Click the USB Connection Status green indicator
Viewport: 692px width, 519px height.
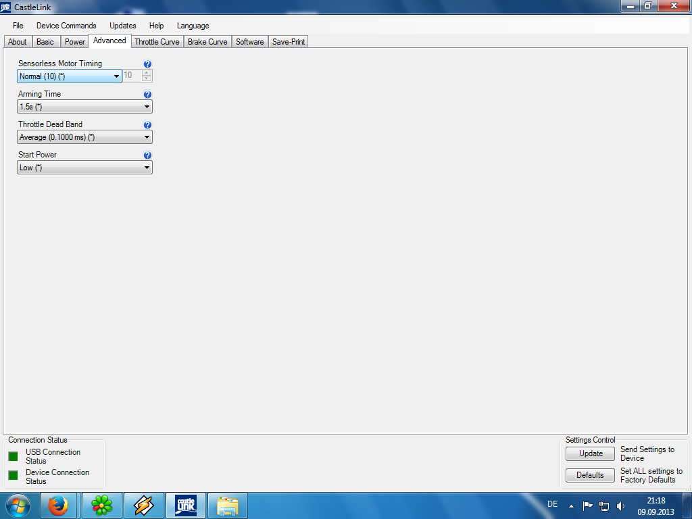pos(14,456)
